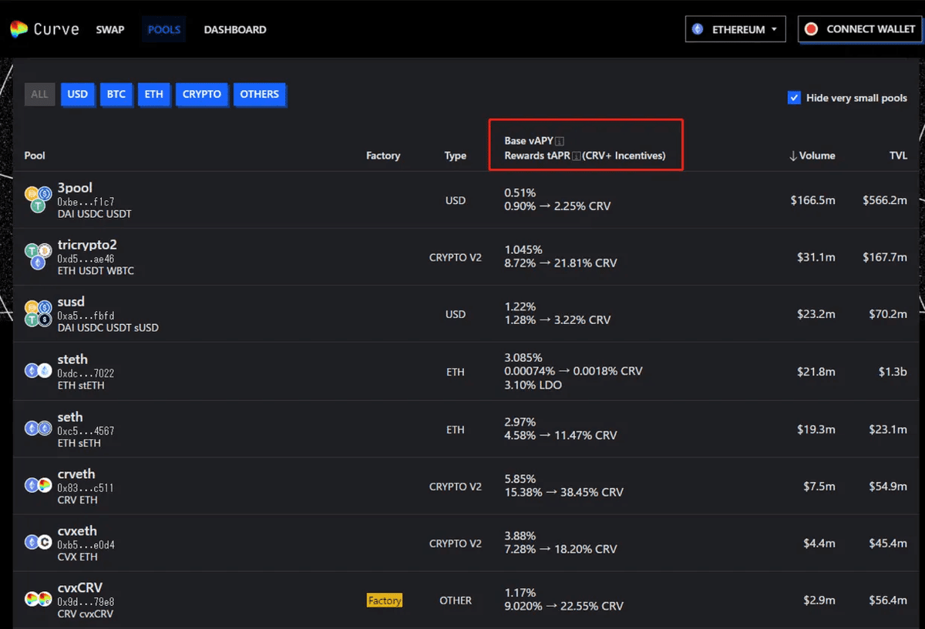Click the 3pool volume $166.5m

(x=812, y=200)
